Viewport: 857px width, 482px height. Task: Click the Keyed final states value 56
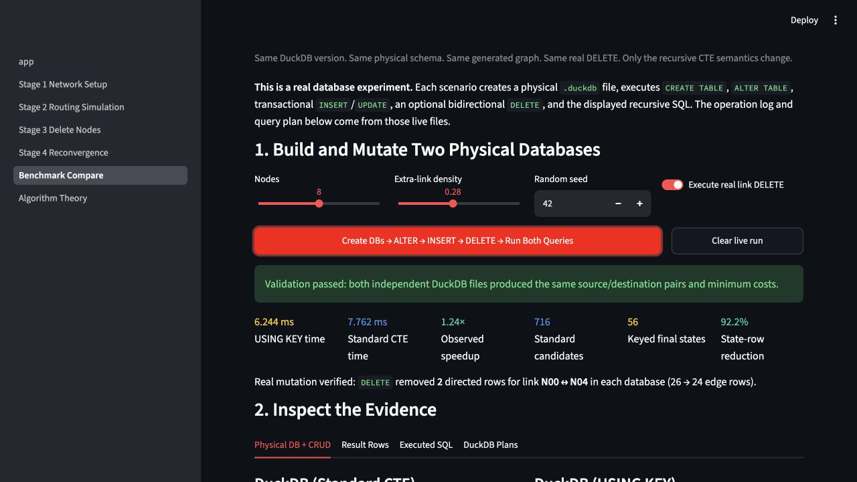click(x=633, y=322)
